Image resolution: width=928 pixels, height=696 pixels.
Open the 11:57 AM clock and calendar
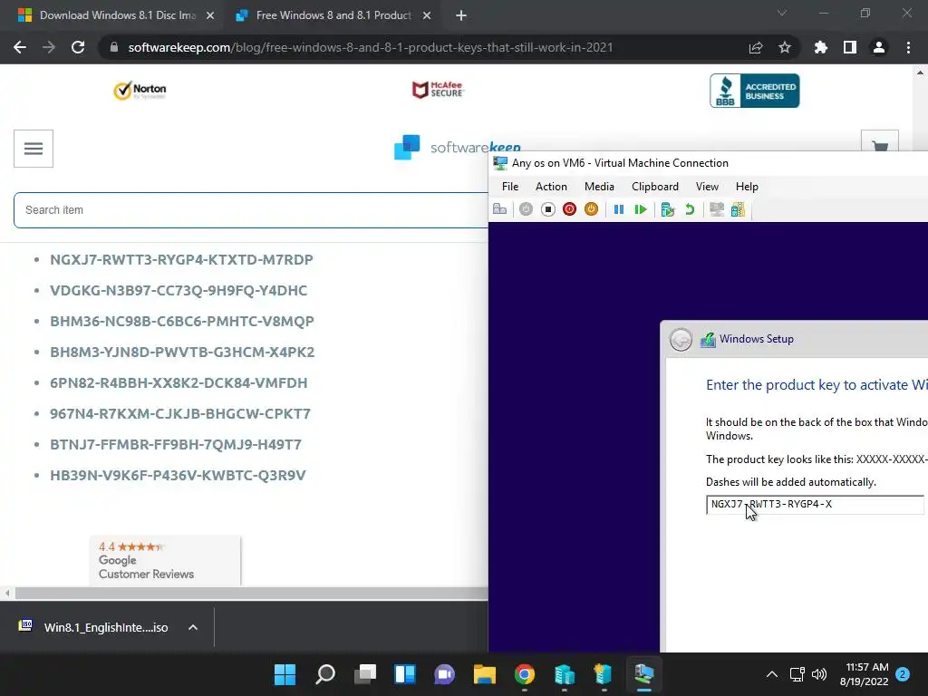click(864, 674)
